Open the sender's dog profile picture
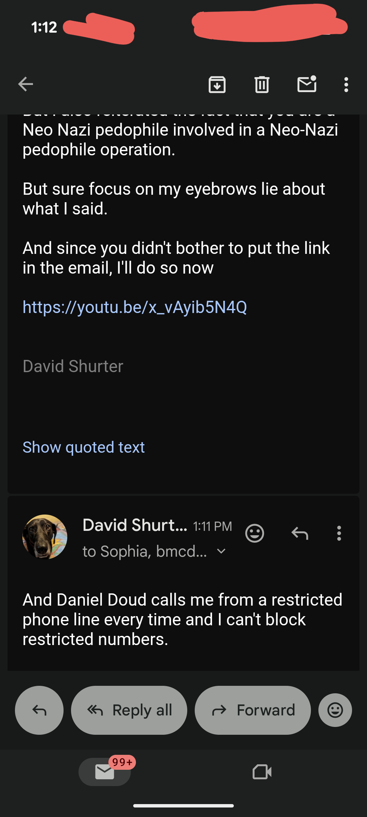367x817 pixels. [45, 537]
